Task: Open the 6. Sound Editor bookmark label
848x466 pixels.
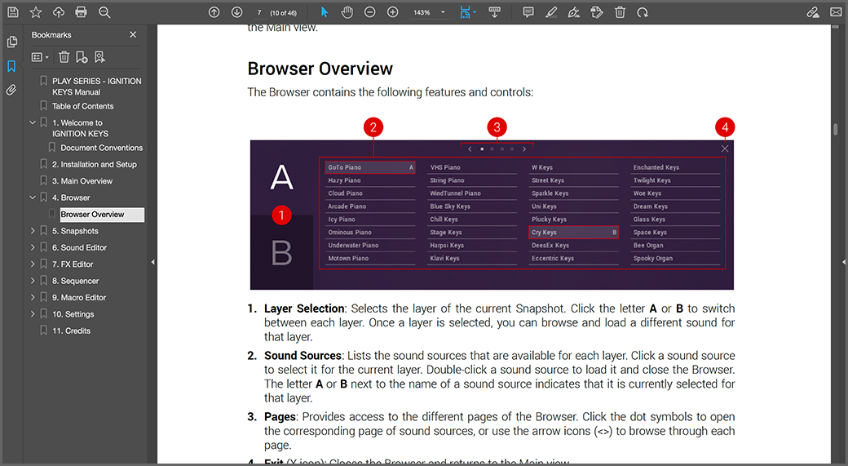Action: click(x=80, y=248)
